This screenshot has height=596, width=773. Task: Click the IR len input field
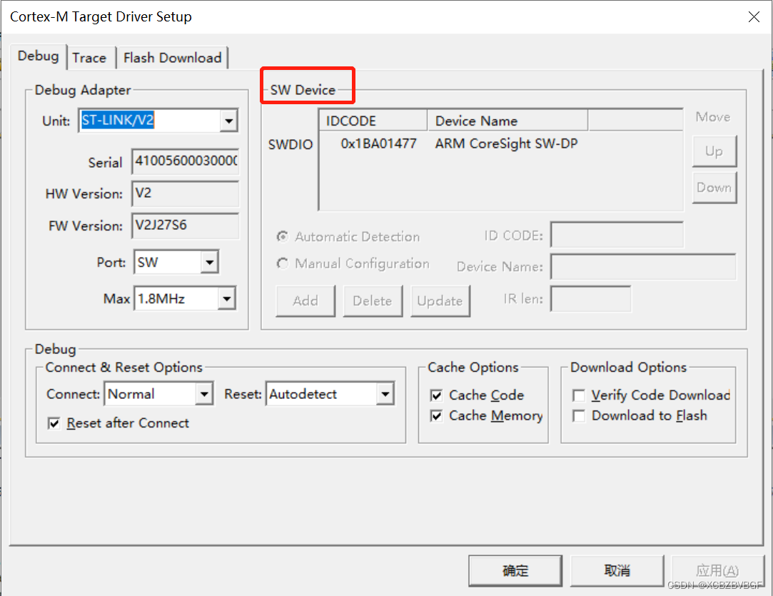tap(590, 299)
